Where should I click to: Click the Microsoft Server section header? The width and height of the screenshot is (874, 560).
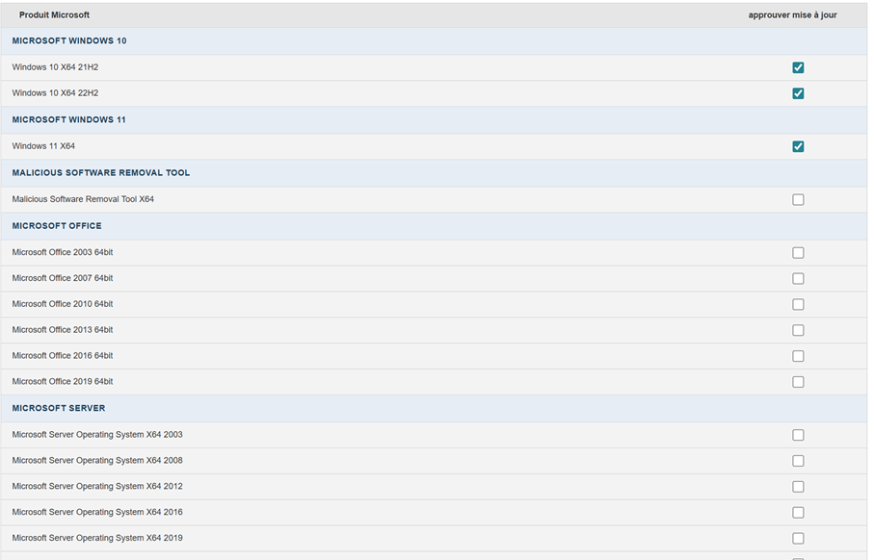pos(58,408)
